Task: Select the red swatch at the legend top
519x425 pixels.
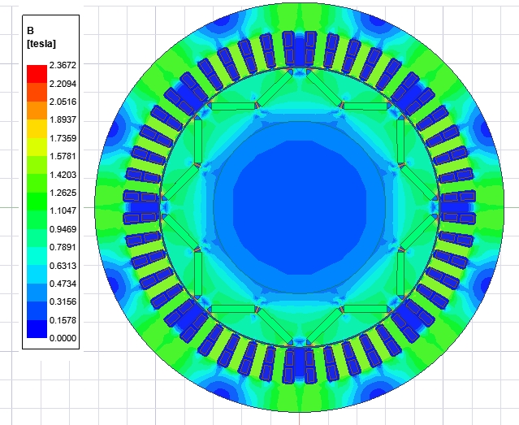Action: tap(37, 74)
